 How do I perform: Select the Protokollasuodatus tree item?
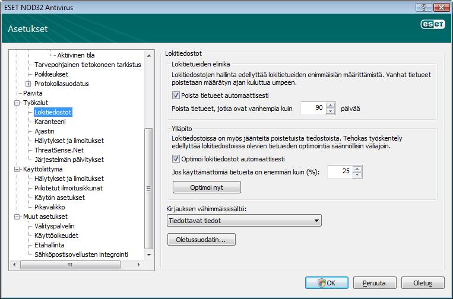[x=62, y=84]
